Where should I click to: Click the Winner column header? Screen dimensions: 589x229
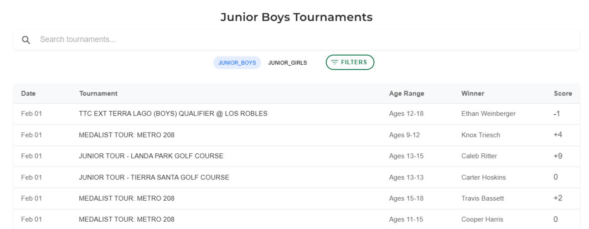click(473, 93)
